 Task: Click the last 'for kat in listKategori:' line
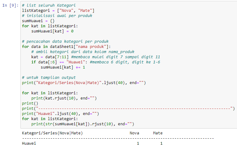50,119
